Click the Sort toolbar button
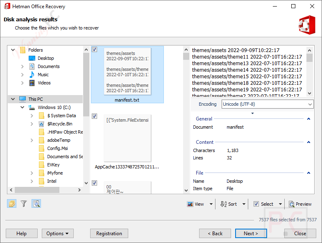322x243 pixels. point(229,204)
